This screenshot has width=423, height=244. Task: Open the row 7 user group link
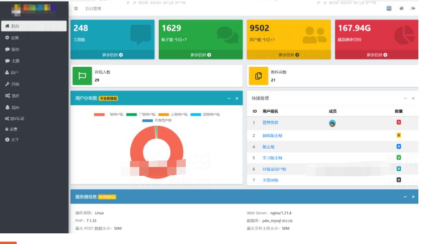coord(270,180)
